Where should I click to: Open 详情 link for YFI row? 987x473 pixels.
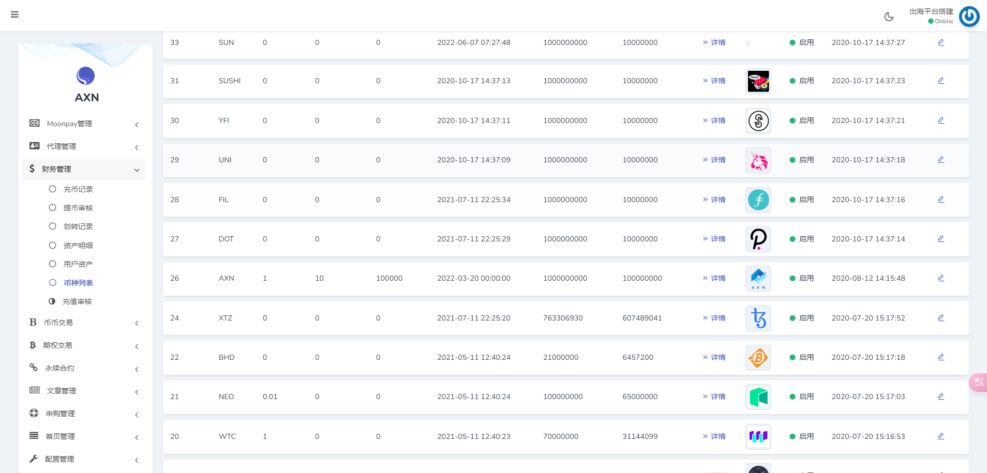[714, 120]
